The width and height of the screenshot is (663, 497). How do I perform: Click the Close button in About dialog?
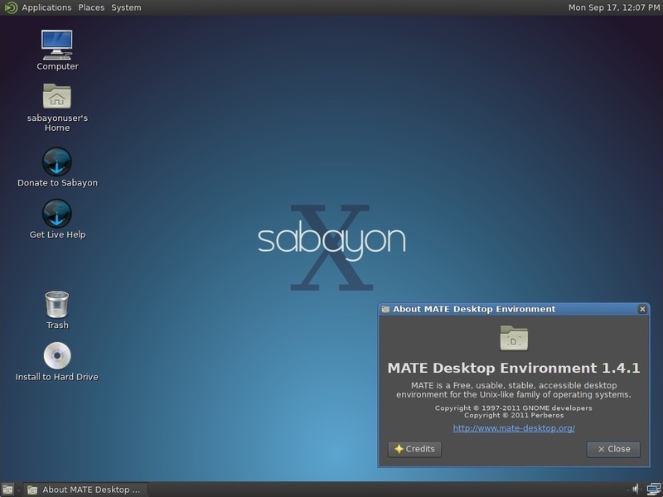tap(613, 449)
